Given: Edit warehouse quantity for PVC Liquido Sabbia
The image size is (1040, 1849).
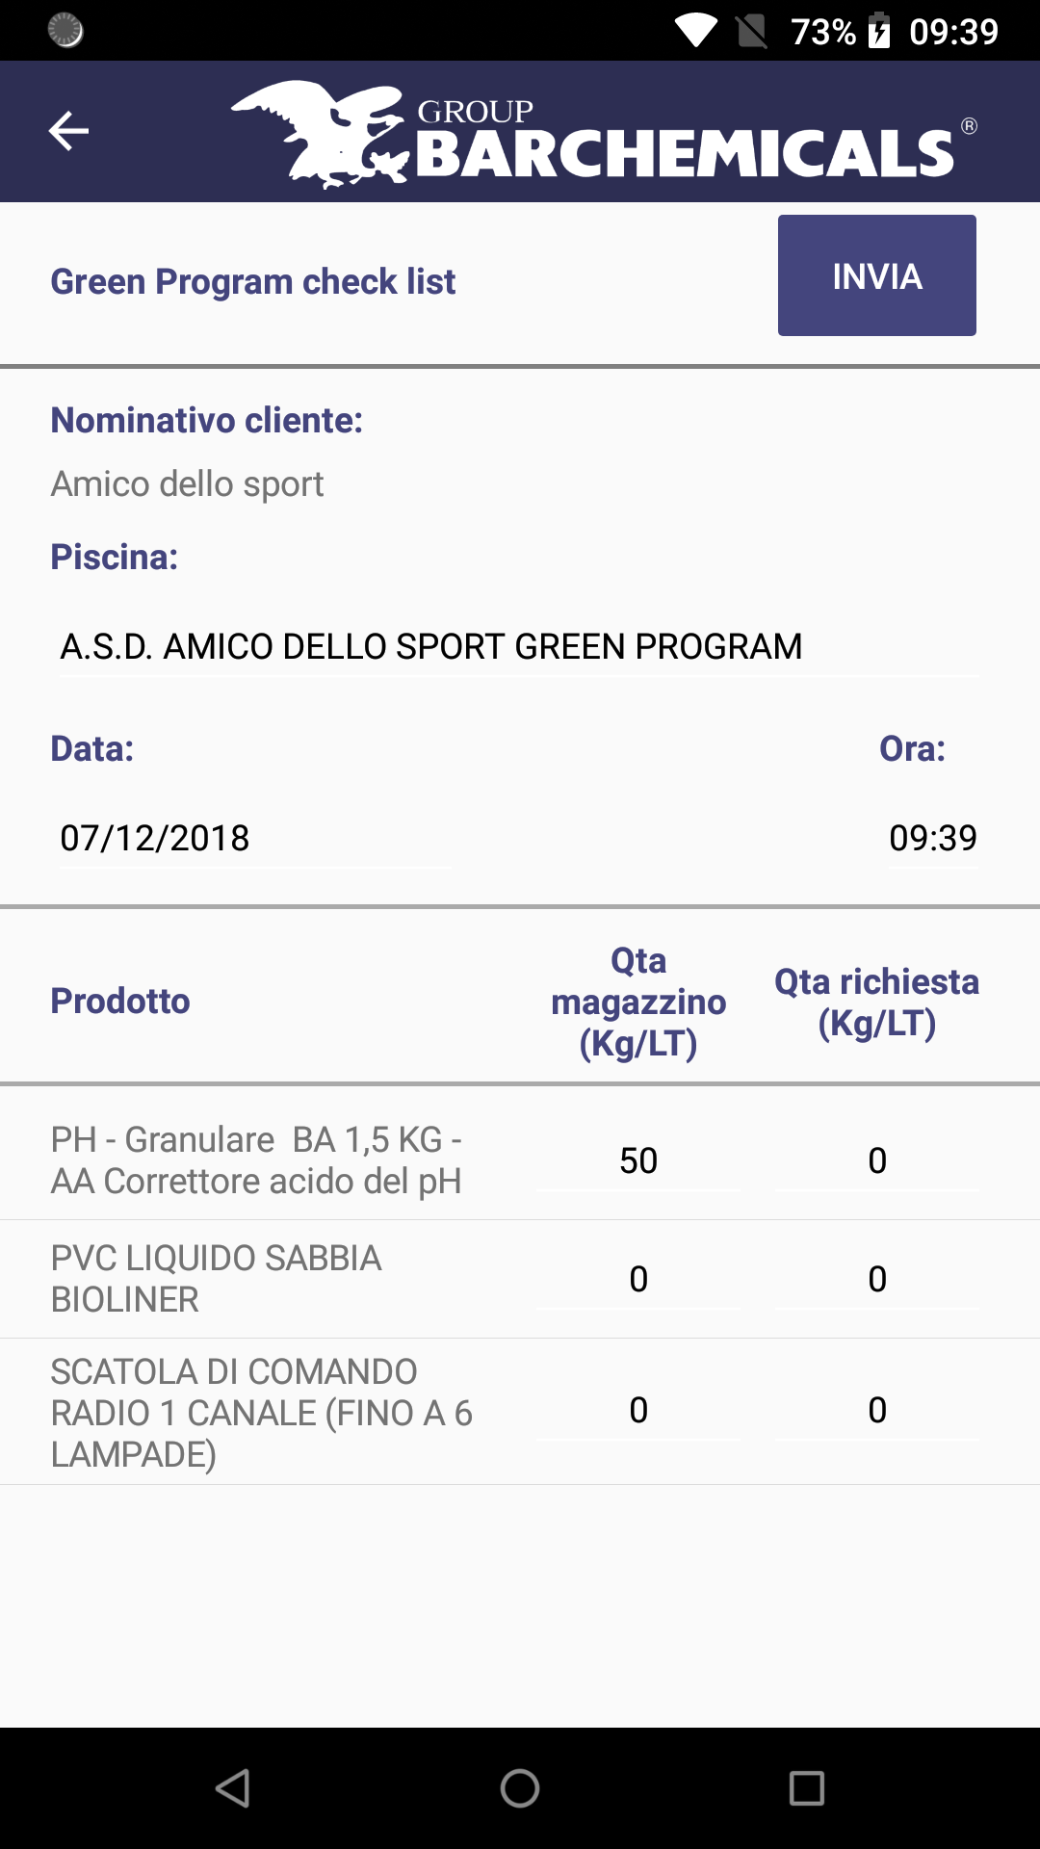Looking at the screenshot, I should point(637,1279).
